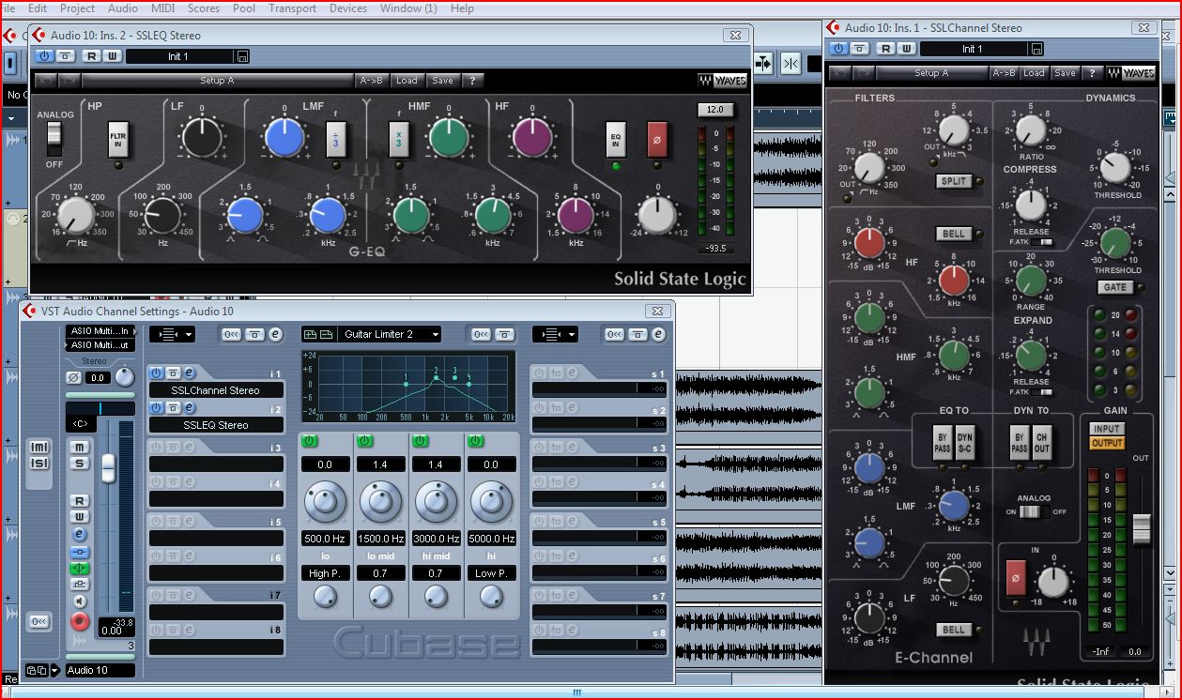Click the channel edit 'e' button in strip
This screenshot has width=1182, height=700.
pyautogui.click(x=80, y=534)
